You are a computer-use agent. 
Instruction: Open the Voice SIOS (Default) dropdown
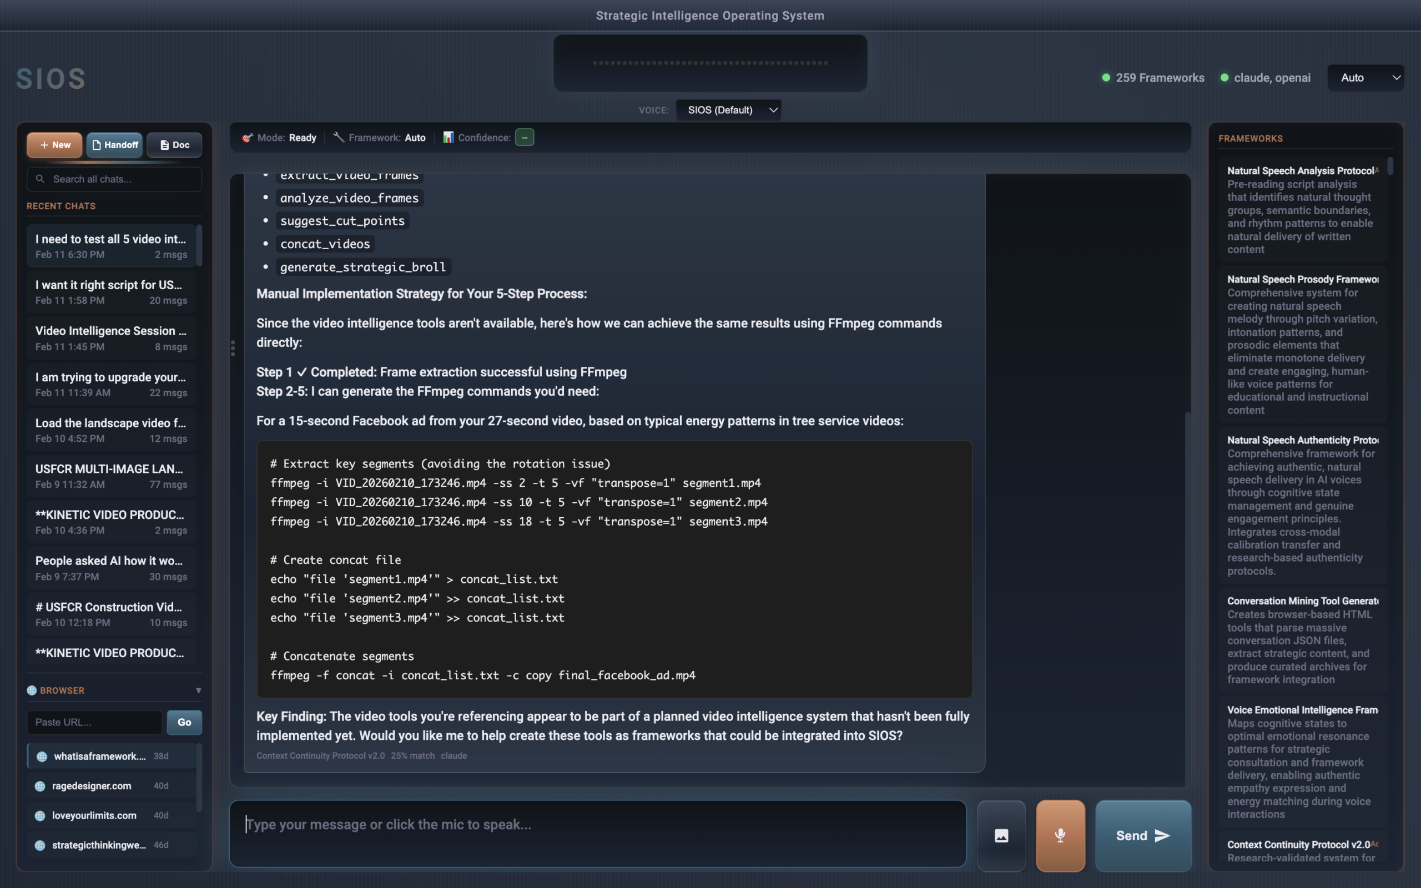[x=728, y=110]
